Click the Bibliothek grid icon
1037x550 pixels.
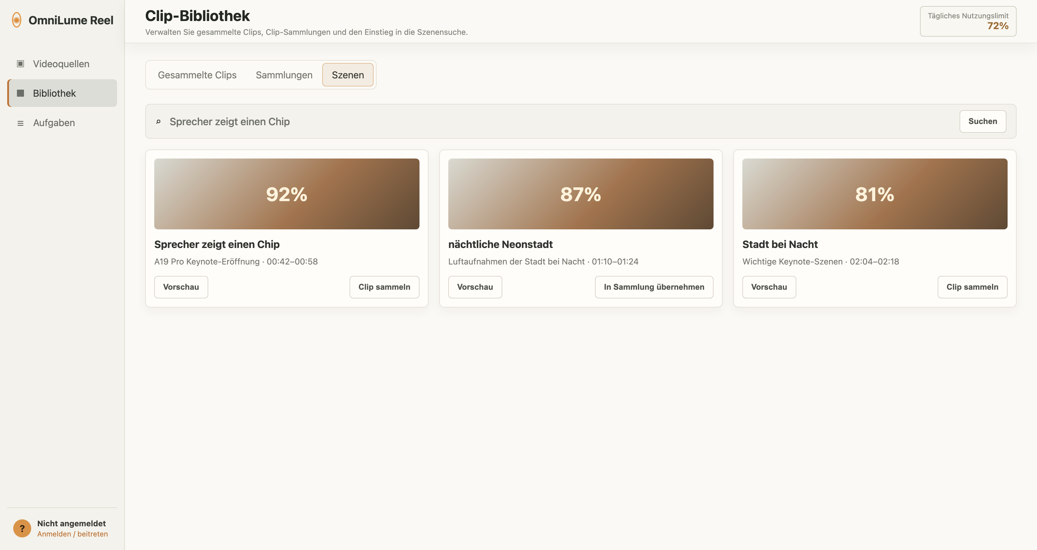click(x=20, y=93)
